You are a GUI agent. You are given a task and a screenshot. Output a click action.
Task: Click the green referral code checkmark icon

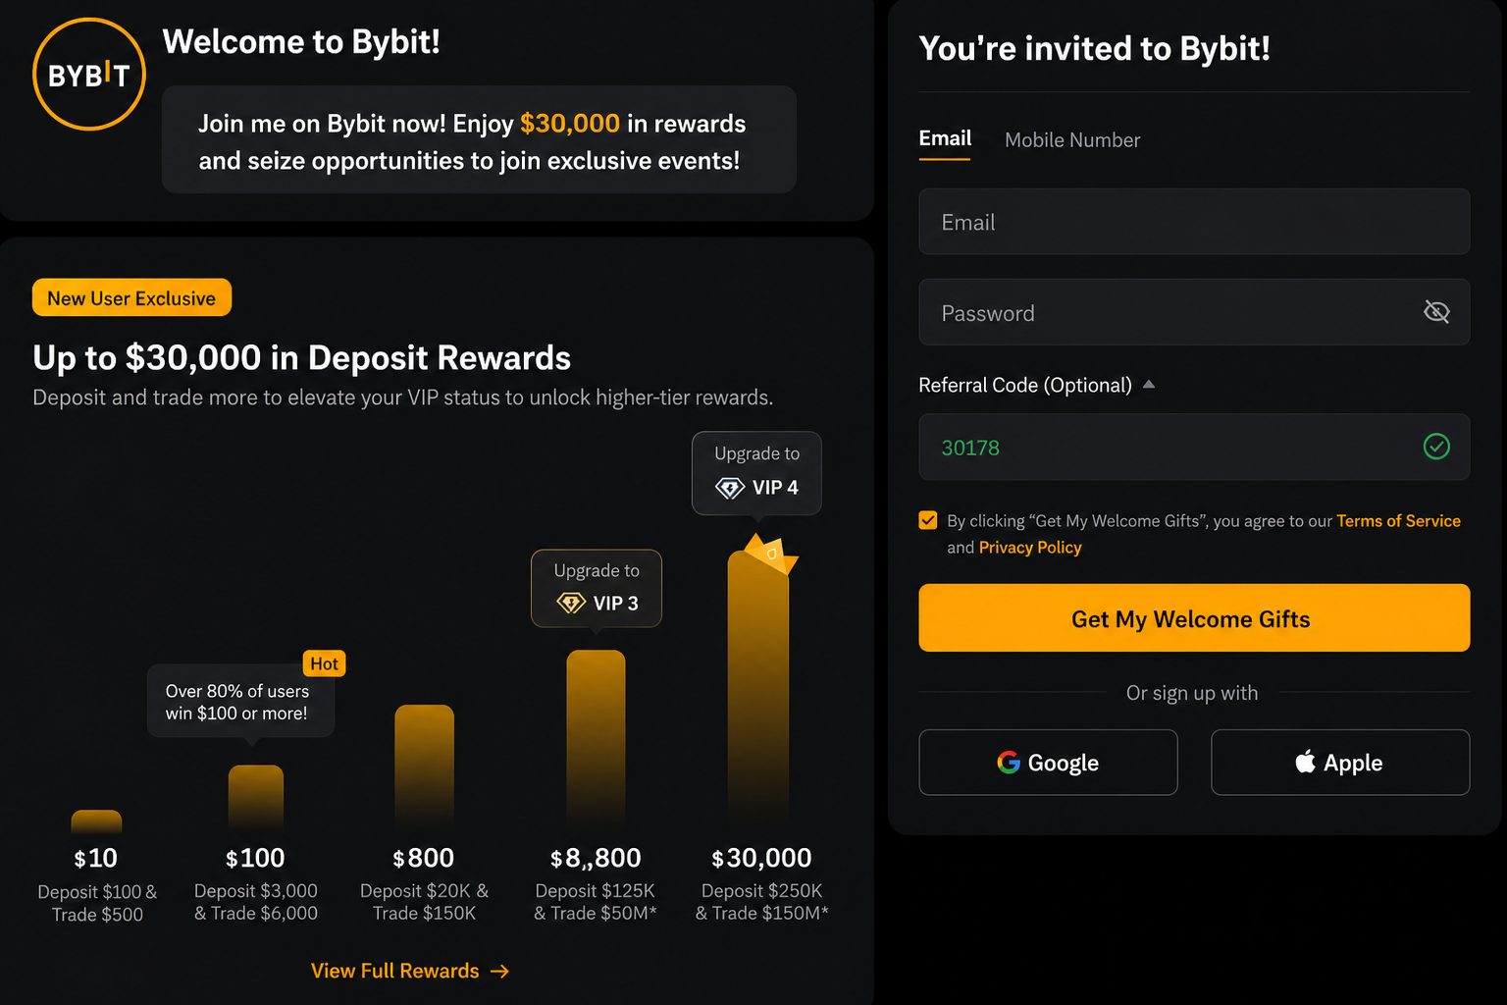1436,447
